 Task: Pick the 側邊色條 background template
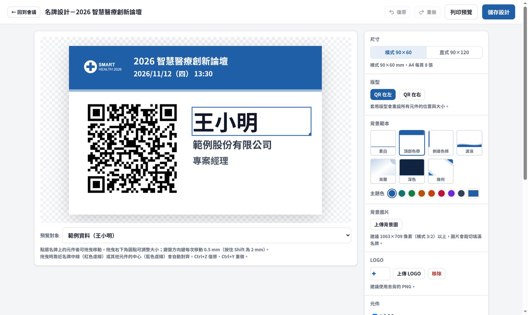[441, 143]
